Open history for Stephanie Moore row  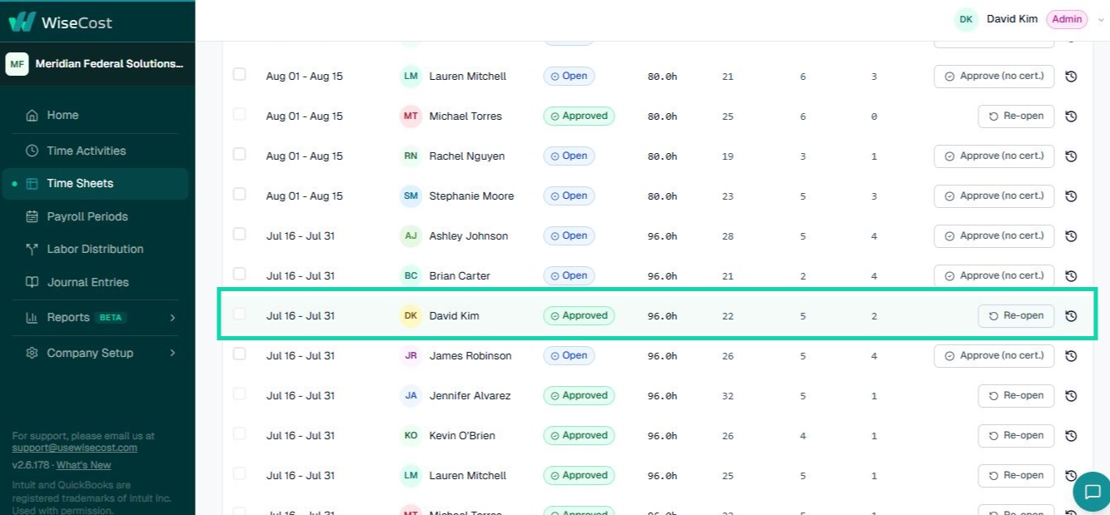[1071, 196]
